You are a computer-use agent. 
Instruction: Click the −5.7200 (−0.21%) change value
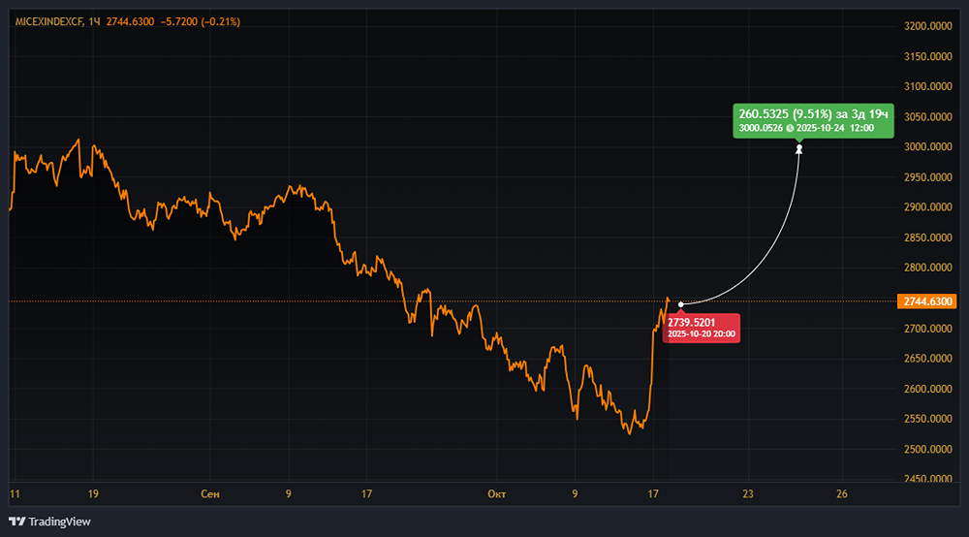pos(201,21)
